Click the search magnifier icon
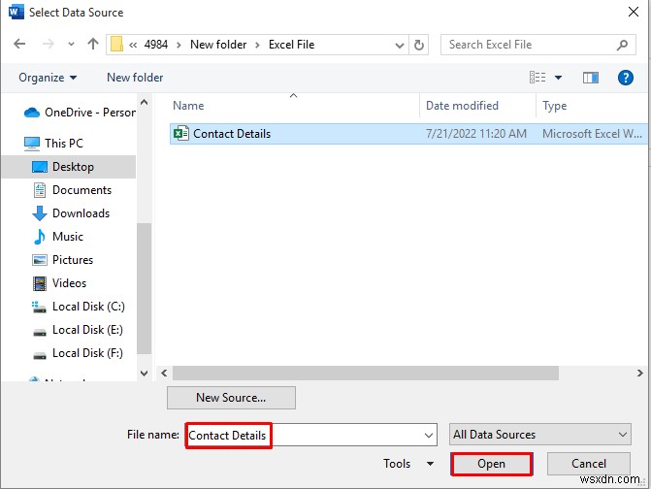 tap(622, 45)
